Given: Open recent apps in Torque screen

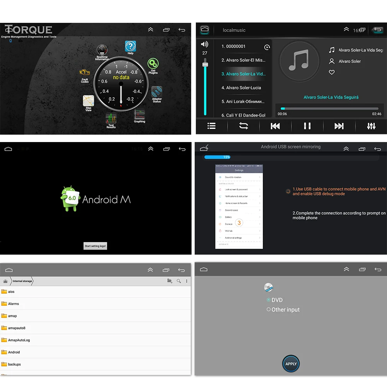Looking at the screenshot, I should point(166,30).
